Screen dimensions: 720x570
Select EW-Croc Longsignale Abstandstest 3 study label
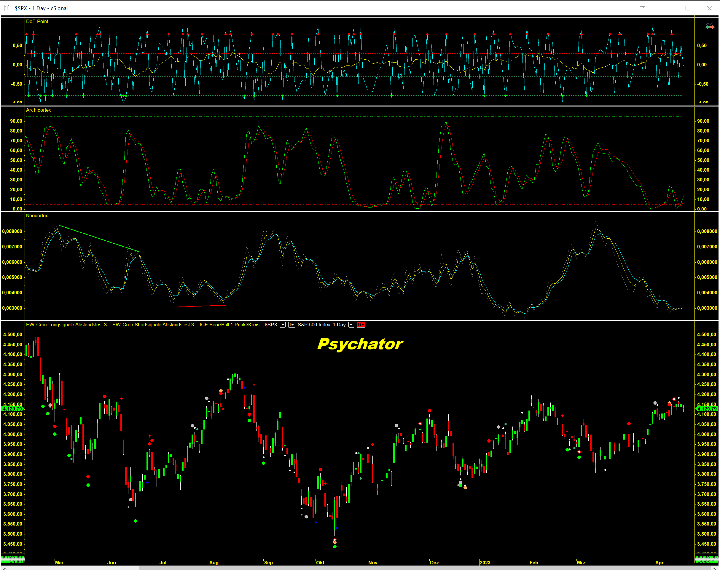point(66,325)
